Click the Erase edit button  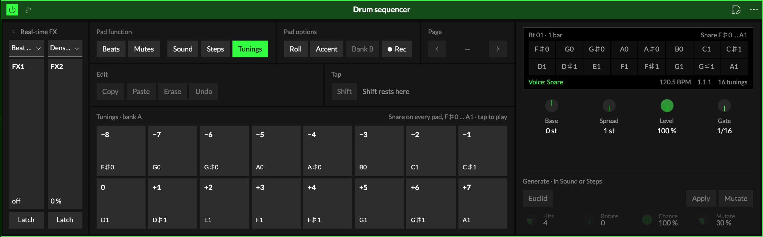coord(173,91)
